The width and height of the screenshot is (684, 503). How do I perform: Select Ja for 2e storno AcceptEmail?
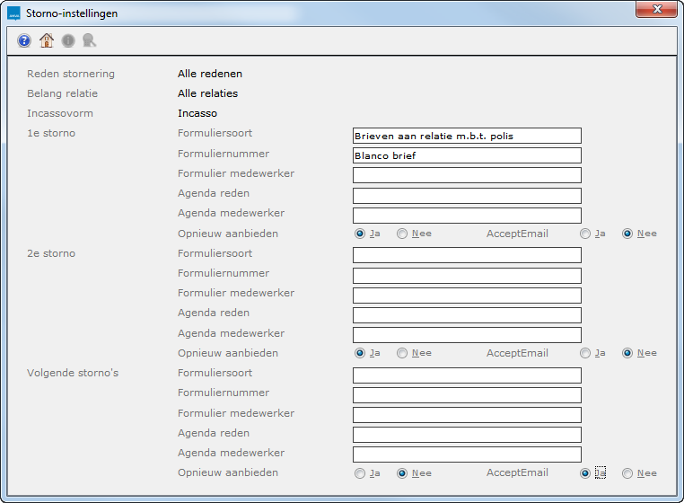585,353
